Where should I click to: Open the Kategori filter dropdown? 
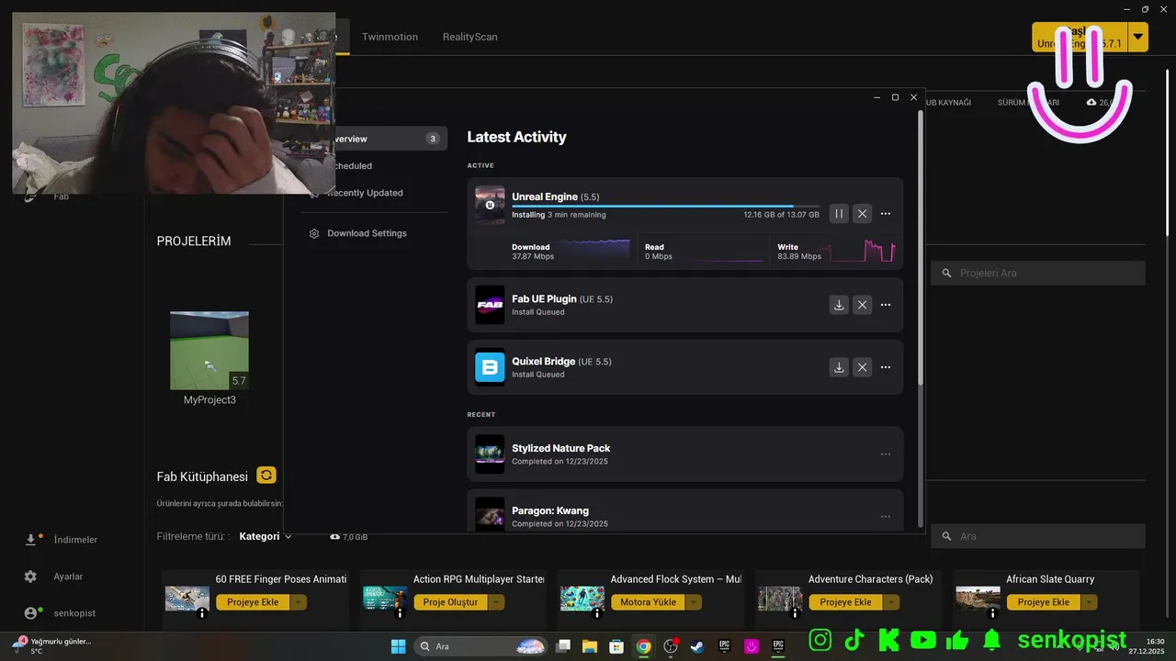[x=266, y=536]
